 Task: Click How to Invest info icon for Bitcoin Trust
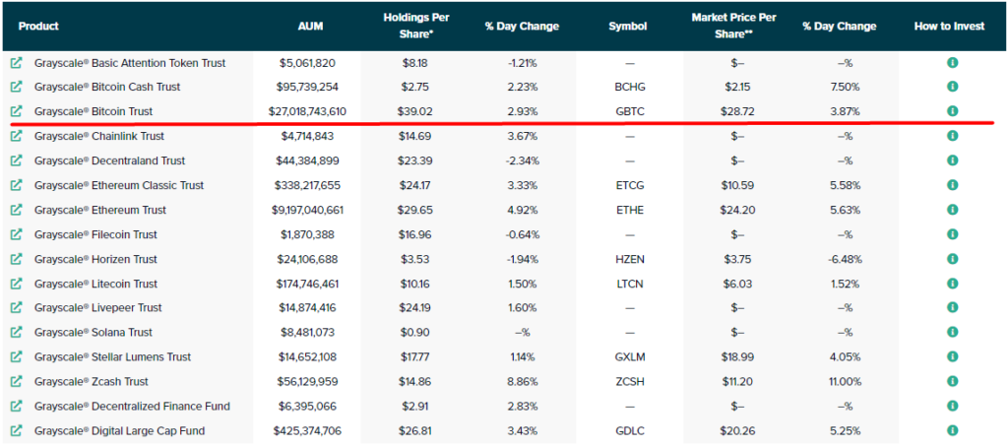click(x=952, y=111)
